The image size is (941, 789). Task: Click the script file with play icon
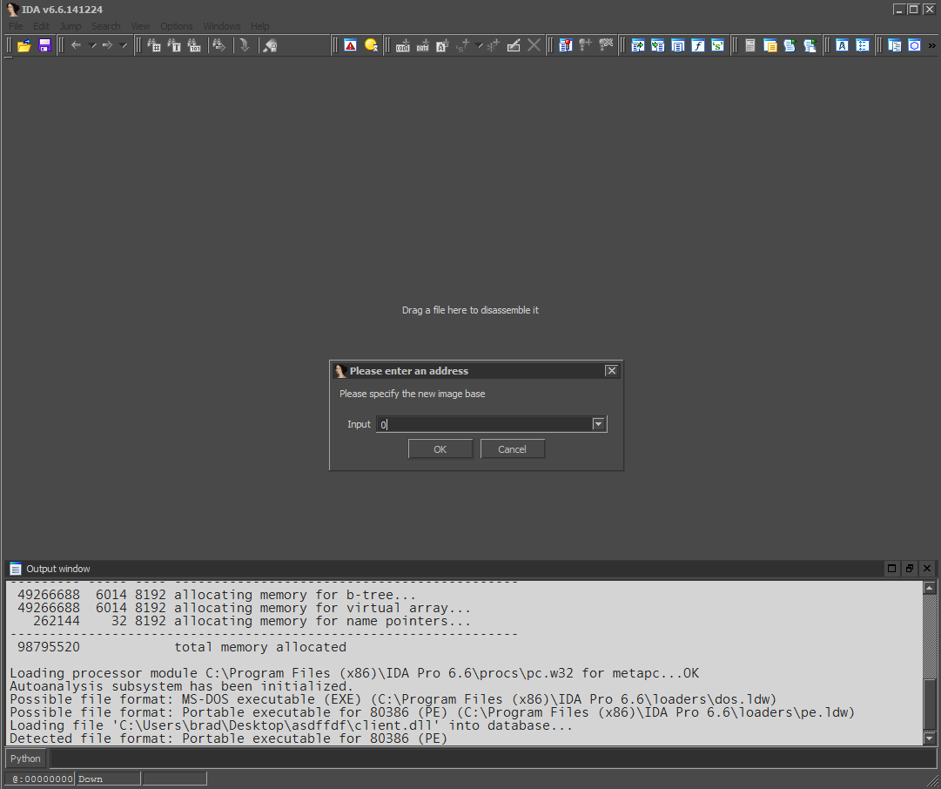pos(810,45)
